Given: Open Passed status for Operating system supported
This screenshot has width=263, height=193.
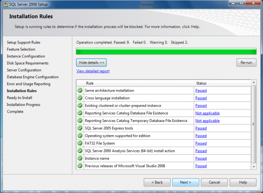Looking at the screenshot, I should (201, 136).
